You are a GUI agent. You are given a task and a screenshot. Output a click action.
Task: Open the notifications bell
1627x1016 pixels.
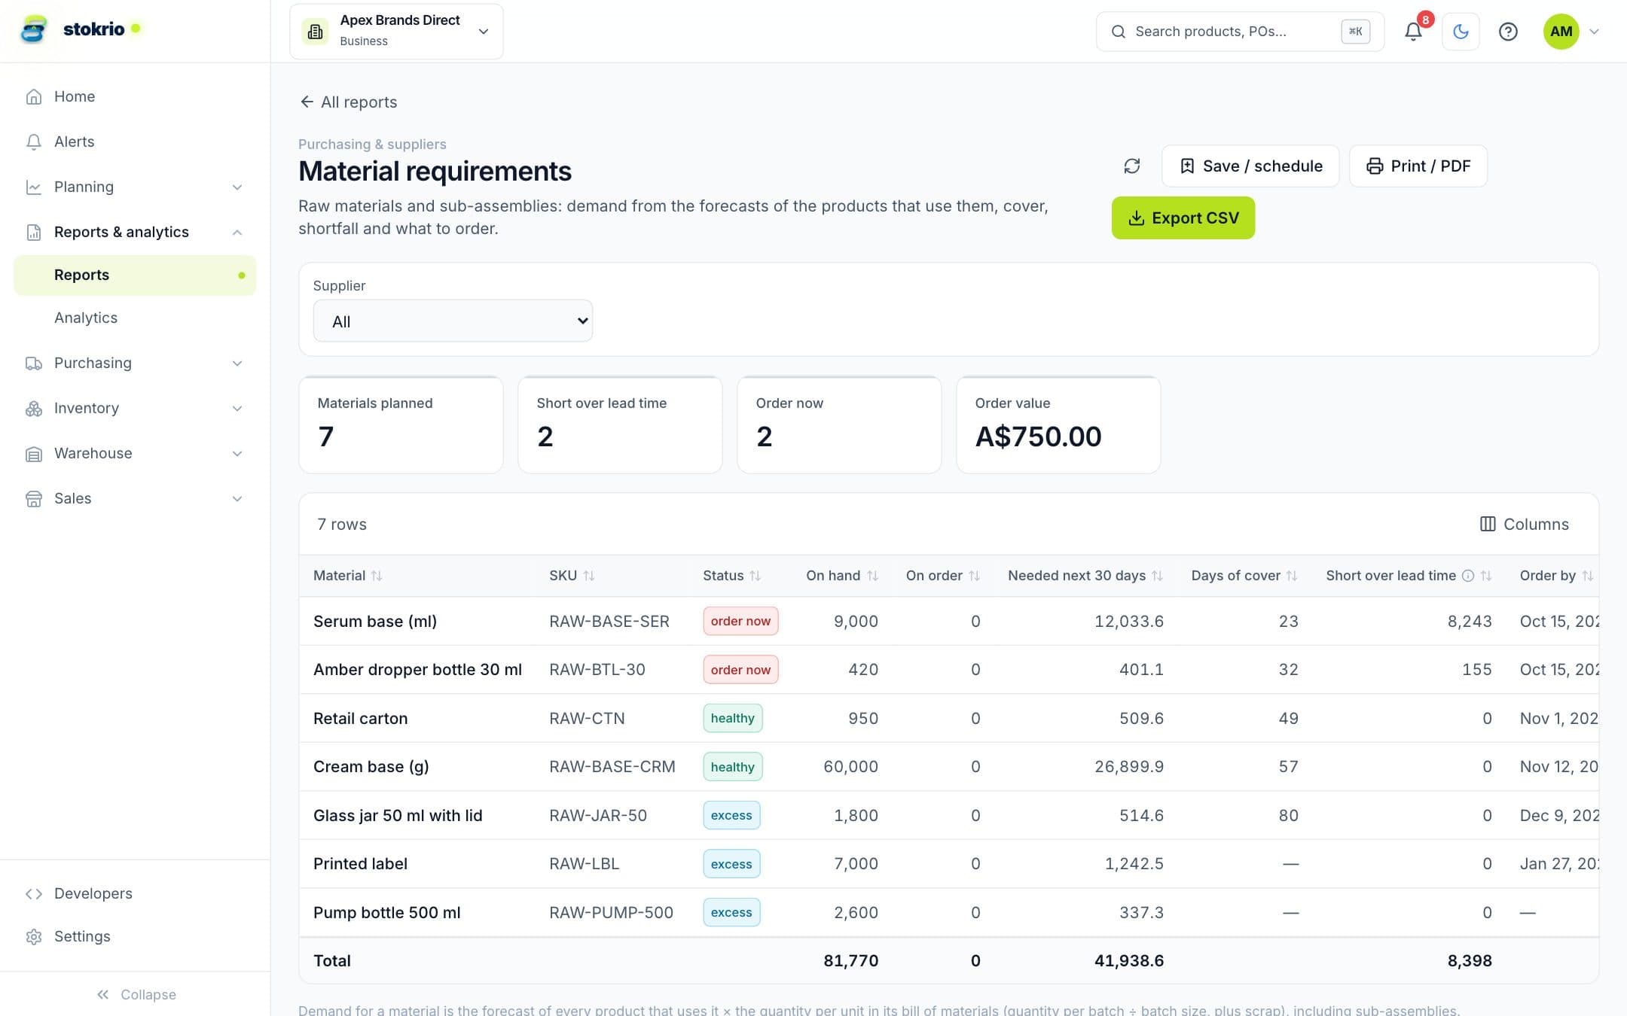pos(1413,31)
